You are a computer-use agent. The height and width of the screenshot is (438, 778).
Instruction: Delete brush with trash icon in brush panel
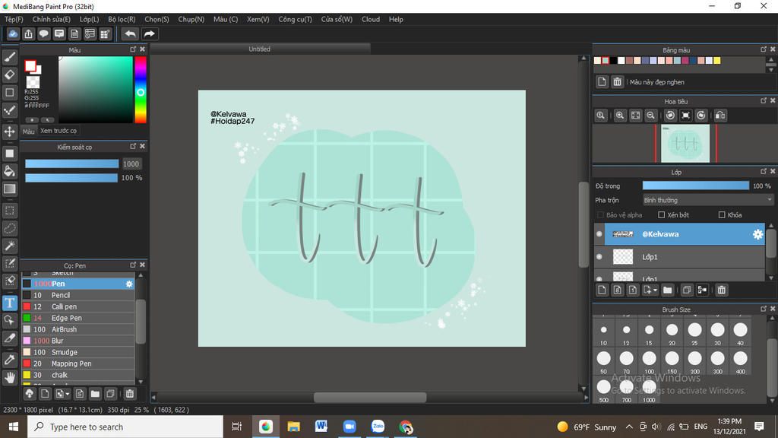coord(129,394)
